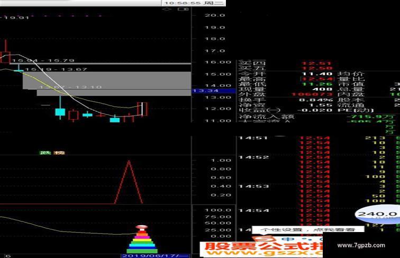Viewport: 400px width, 258px height.
Task: Click the 买四 price 12.51
Action: [x=317, y=64]
